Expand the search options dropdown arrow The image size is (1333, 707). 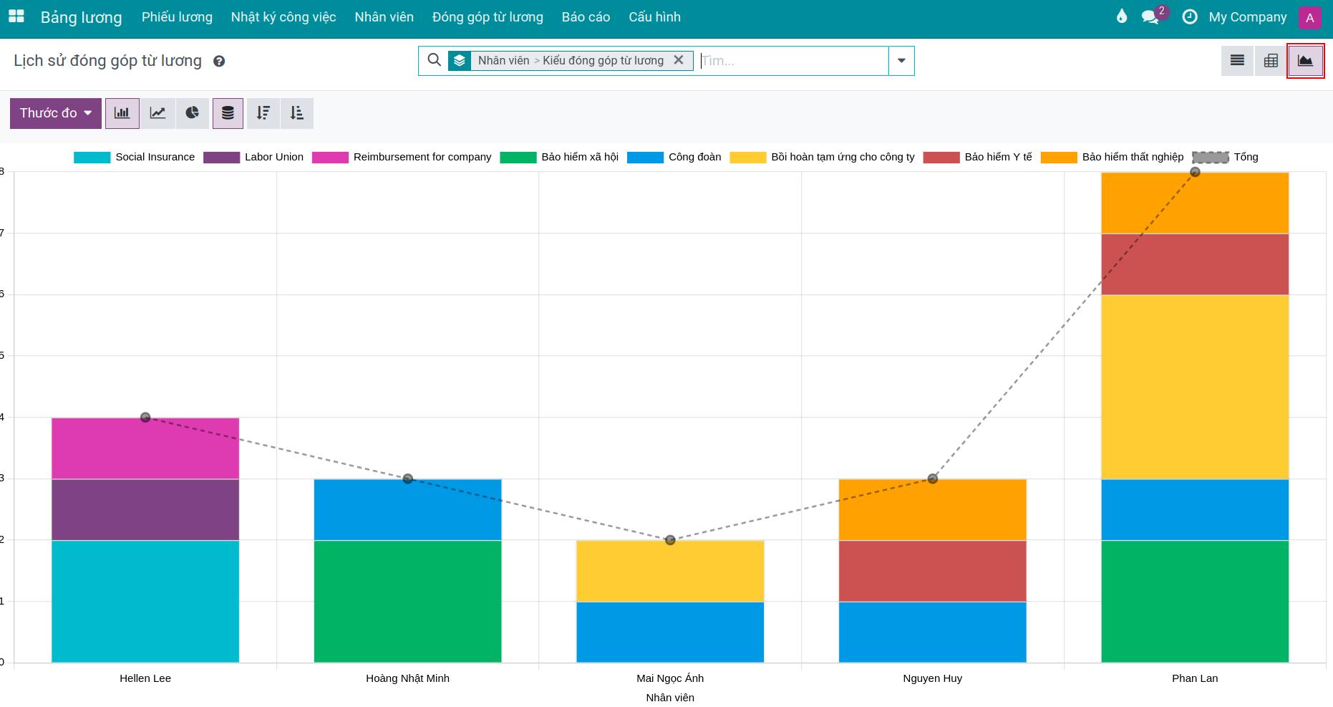click(901, 61)
